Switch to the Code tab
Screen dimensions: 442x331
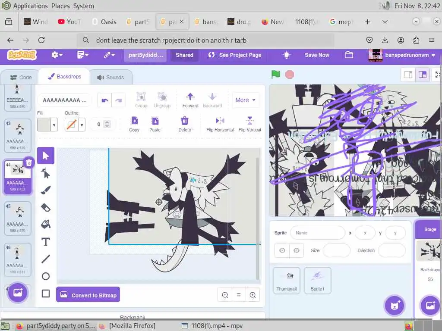point(21,77)
